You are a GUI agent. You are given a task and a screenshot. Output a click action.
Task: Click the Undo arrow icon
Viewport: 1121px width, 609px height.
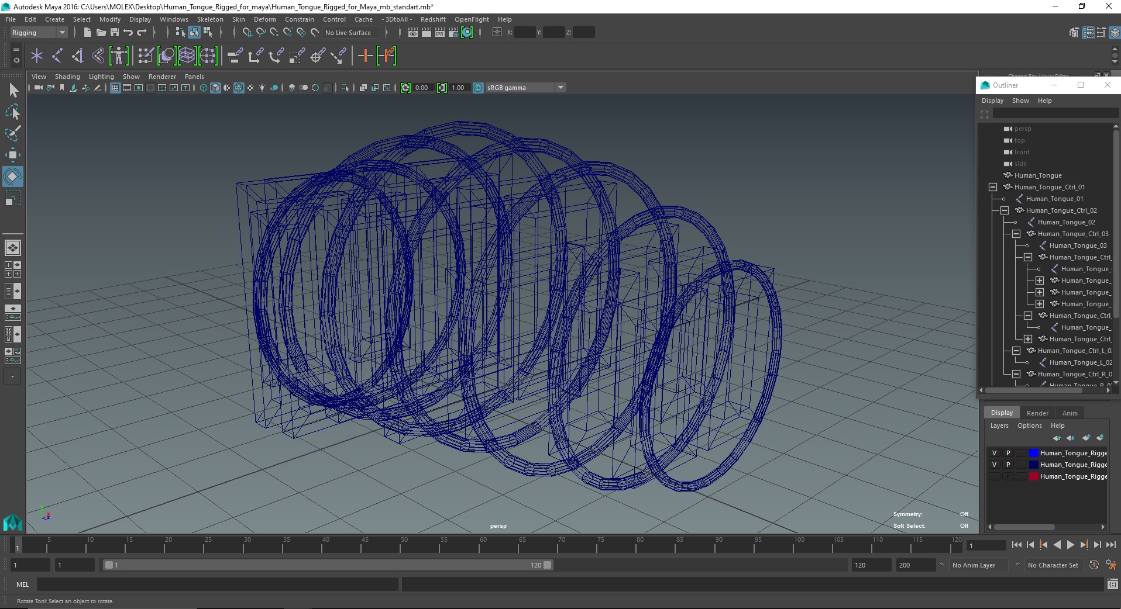128,33
